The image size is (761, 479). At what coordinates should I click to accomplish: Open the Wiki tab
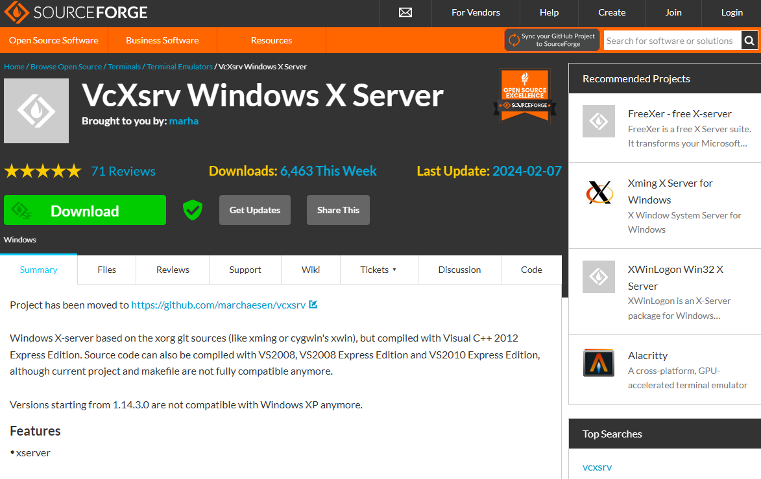click(x=311, y=270)
